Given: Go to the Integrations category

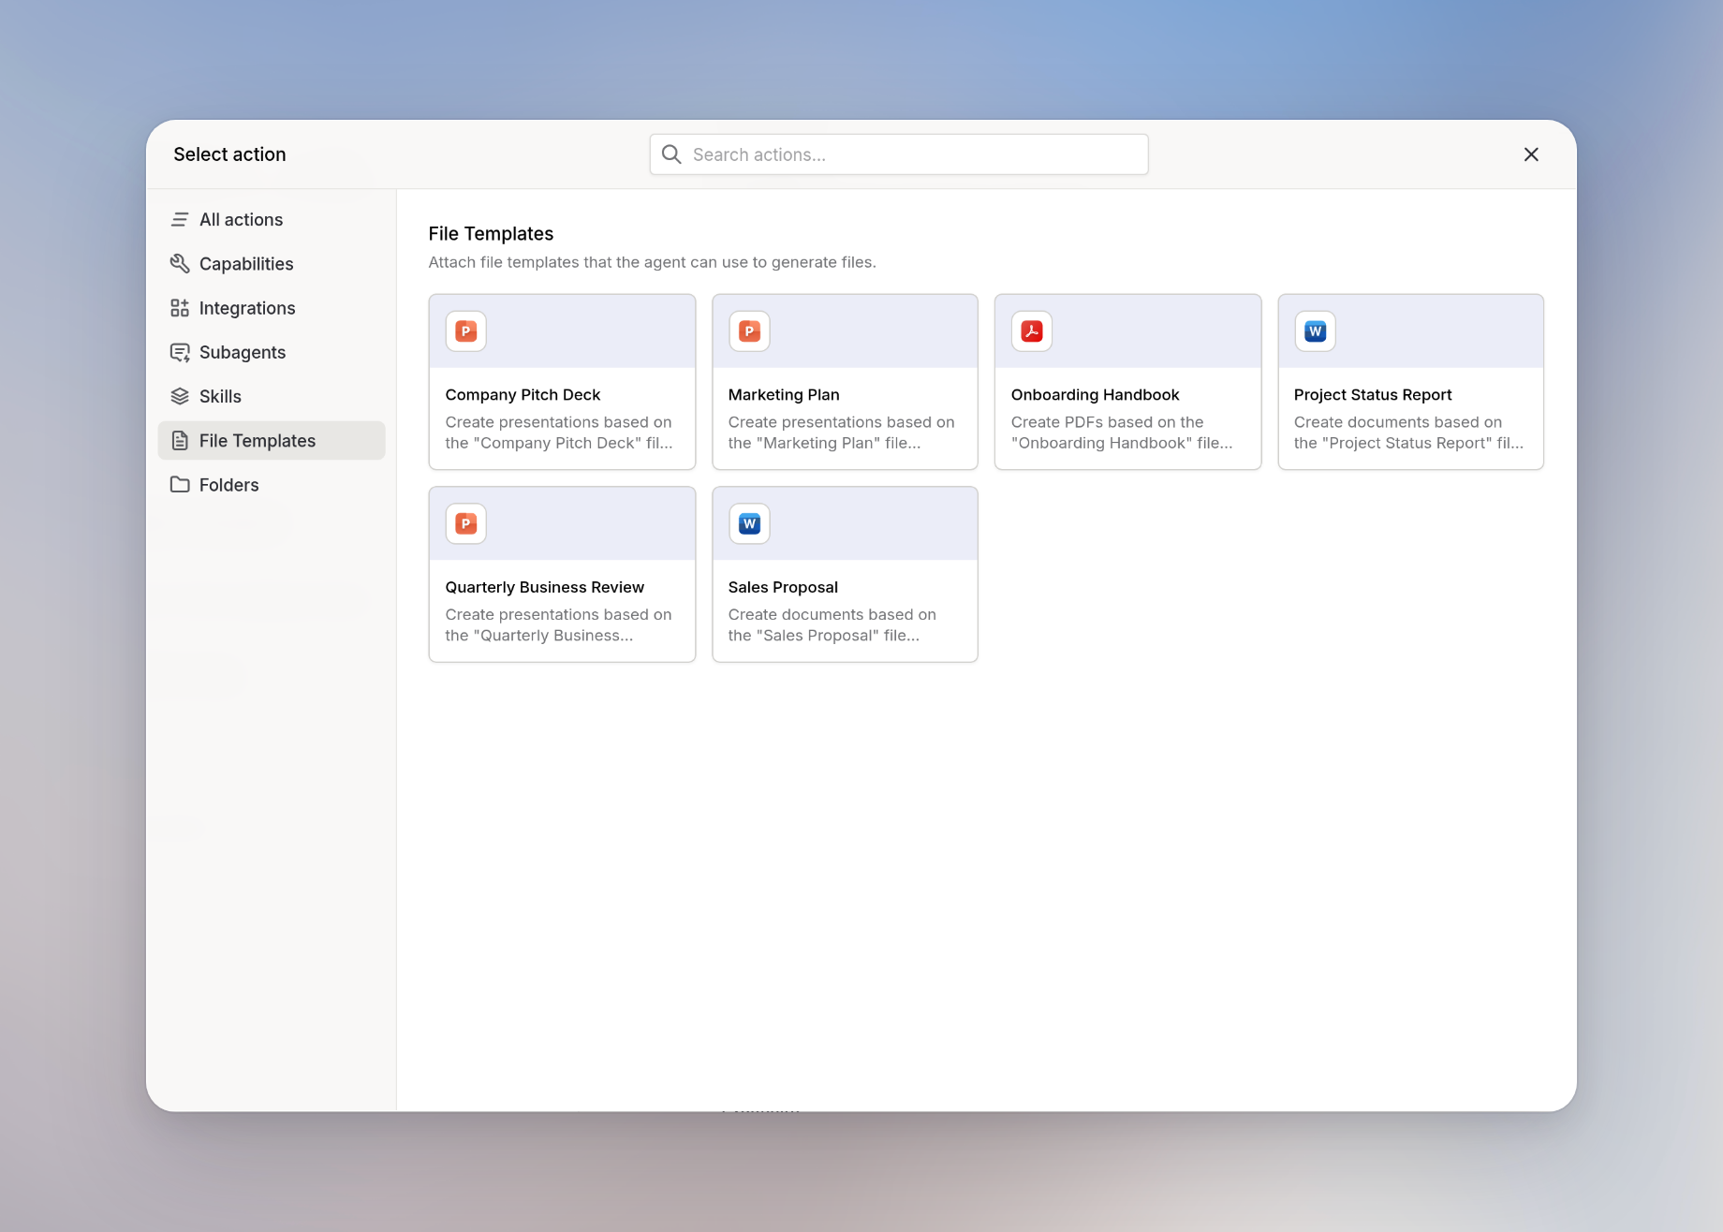Looking at the screenshot, I should (x=272, y=308).
